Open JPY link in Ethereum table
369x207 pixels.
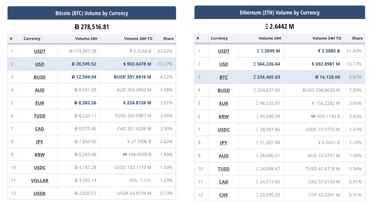(x=224, y=143)
